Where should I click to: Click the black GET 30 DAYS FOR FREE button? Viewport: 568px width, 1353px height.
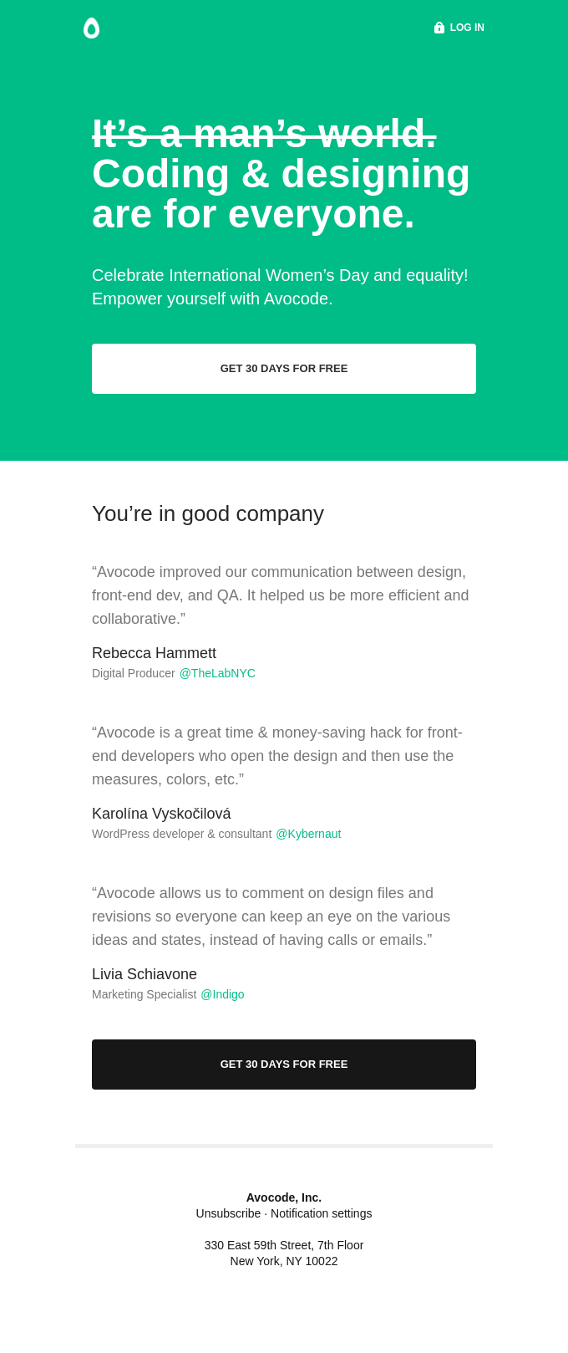click(284, 1065)
